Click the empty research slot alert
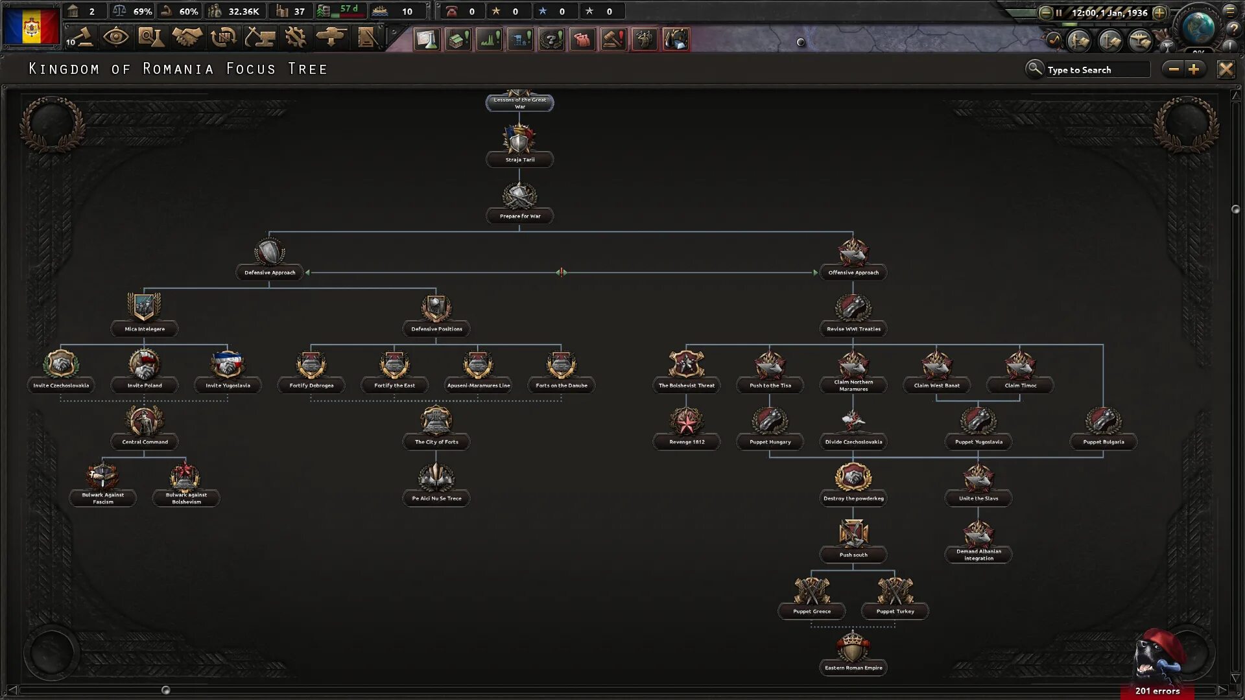Screen dimensions: 1245x700 tap(427, 39)
